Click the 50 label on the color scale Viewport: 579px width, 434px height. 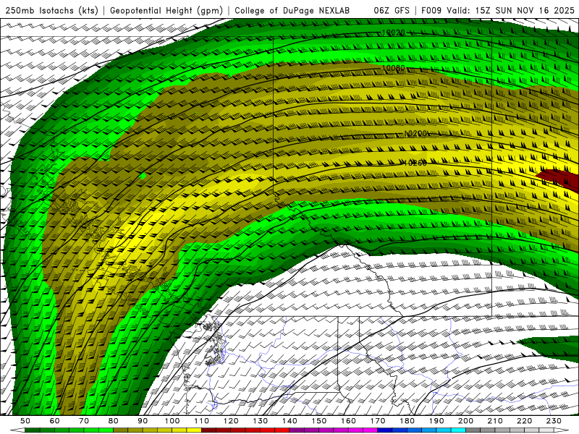25,421
